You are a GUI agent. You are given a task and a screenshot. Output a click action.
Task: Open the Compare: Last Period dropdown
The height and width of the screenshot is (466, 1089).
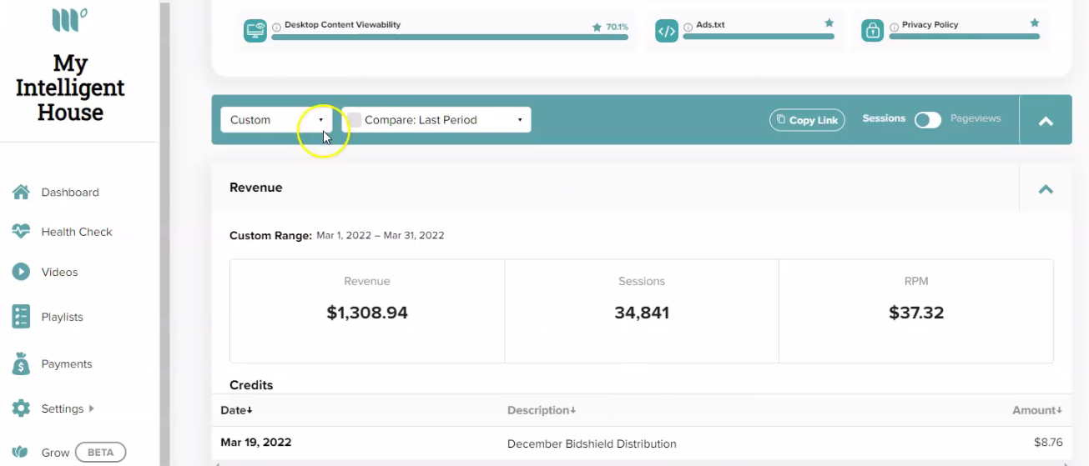pyautogui.click(x=436, y=120)
